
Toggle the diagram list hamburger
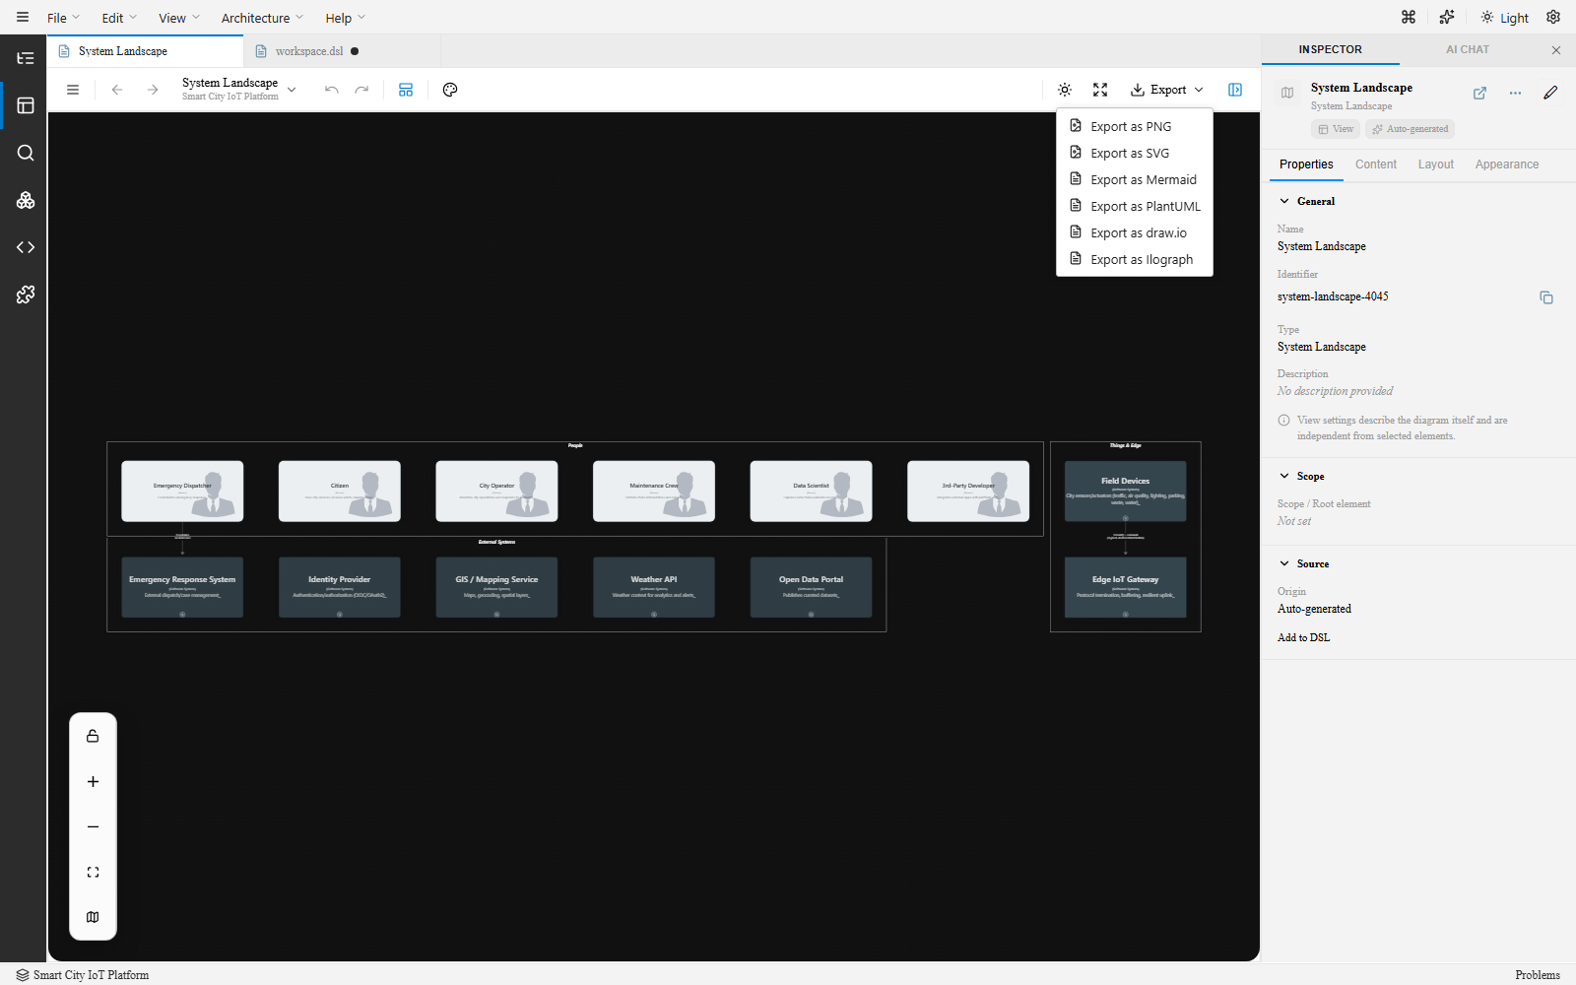pos(73,90)
